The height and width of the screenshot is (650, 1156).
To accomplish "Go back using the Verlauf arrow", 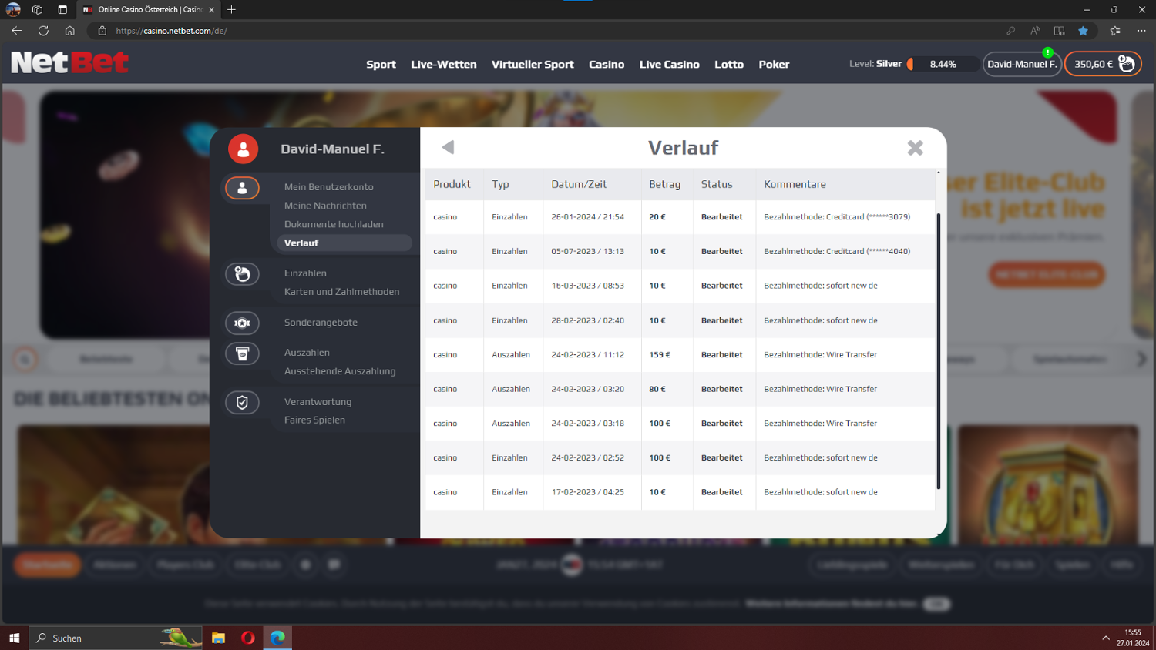I will pyautogui.click(x=449, y=147).
